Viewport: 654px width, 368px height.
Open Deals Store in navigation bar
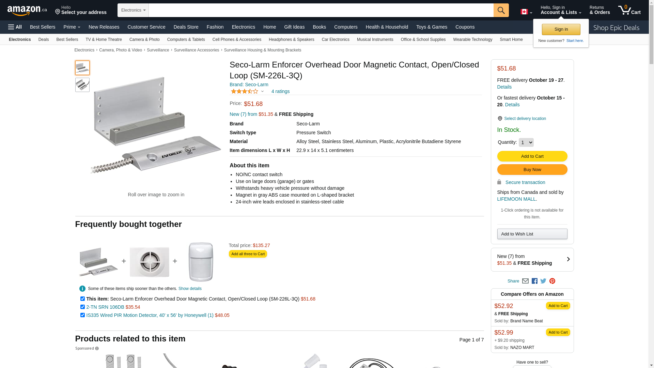coord(186,27)
